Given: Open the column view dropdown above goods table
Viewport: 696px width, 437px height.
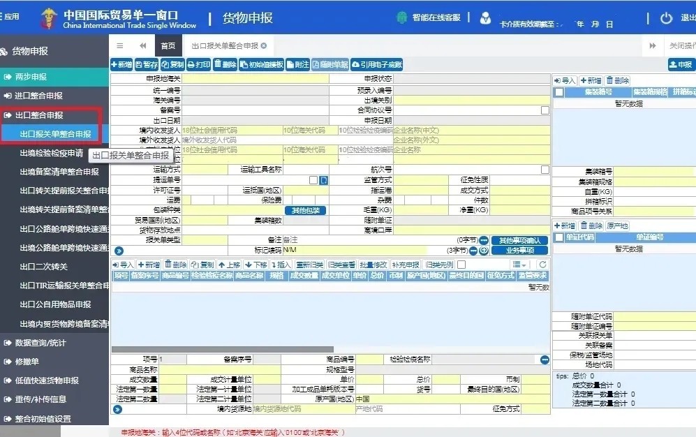Looking at the screenshot, I should point(520,265).
